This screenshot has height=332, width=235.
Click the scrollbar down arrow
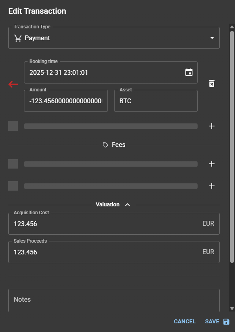tap(232, 308)
